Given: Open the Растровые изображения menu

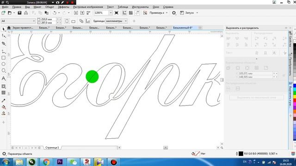Looking at the screenshot, I should pos(88,7).
